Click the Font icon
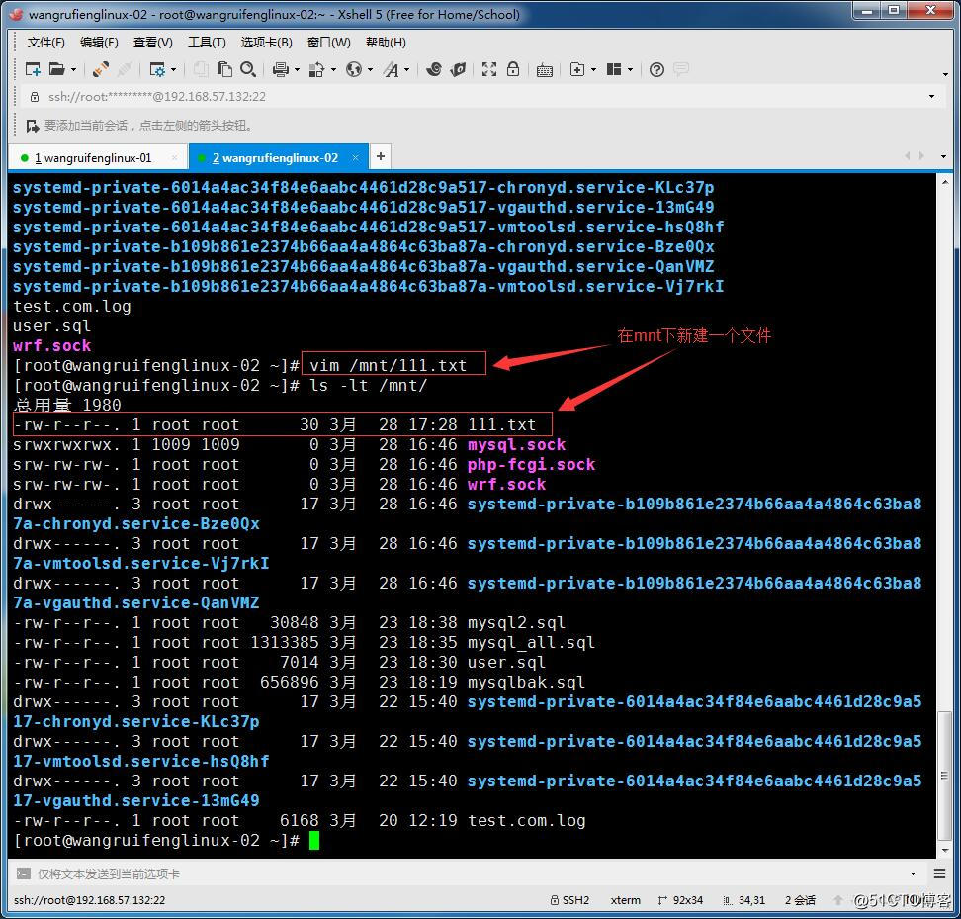 click(391, 69)
